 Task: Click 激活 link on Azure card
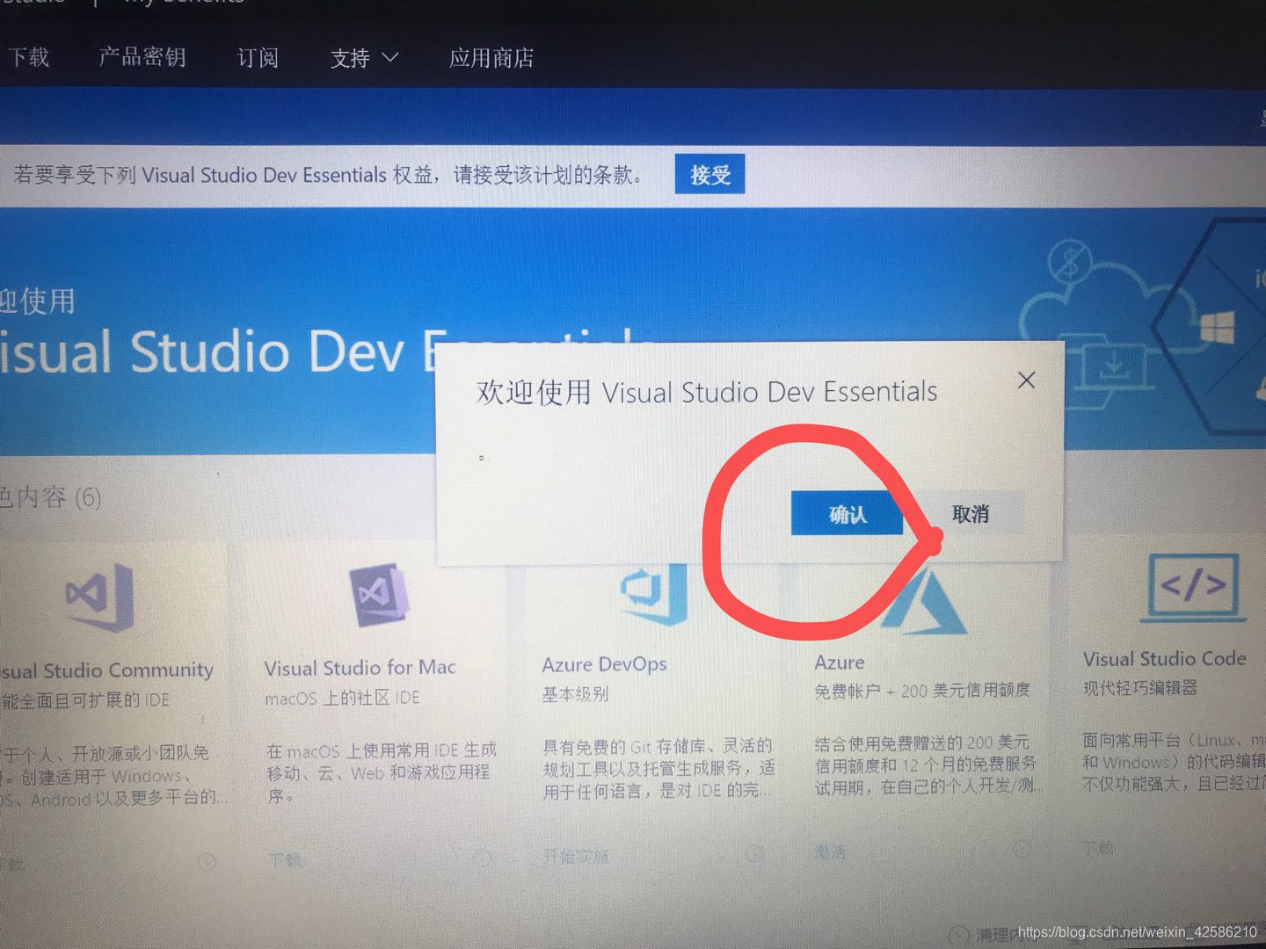830,852
